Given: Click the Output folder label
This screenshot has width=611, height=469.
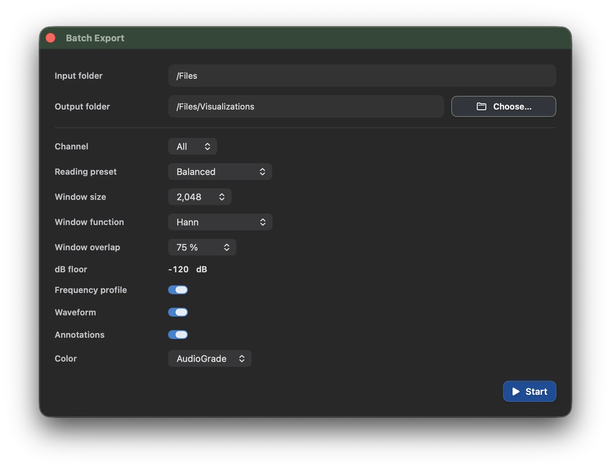Looking at the screenshot, I should [82, 106].
